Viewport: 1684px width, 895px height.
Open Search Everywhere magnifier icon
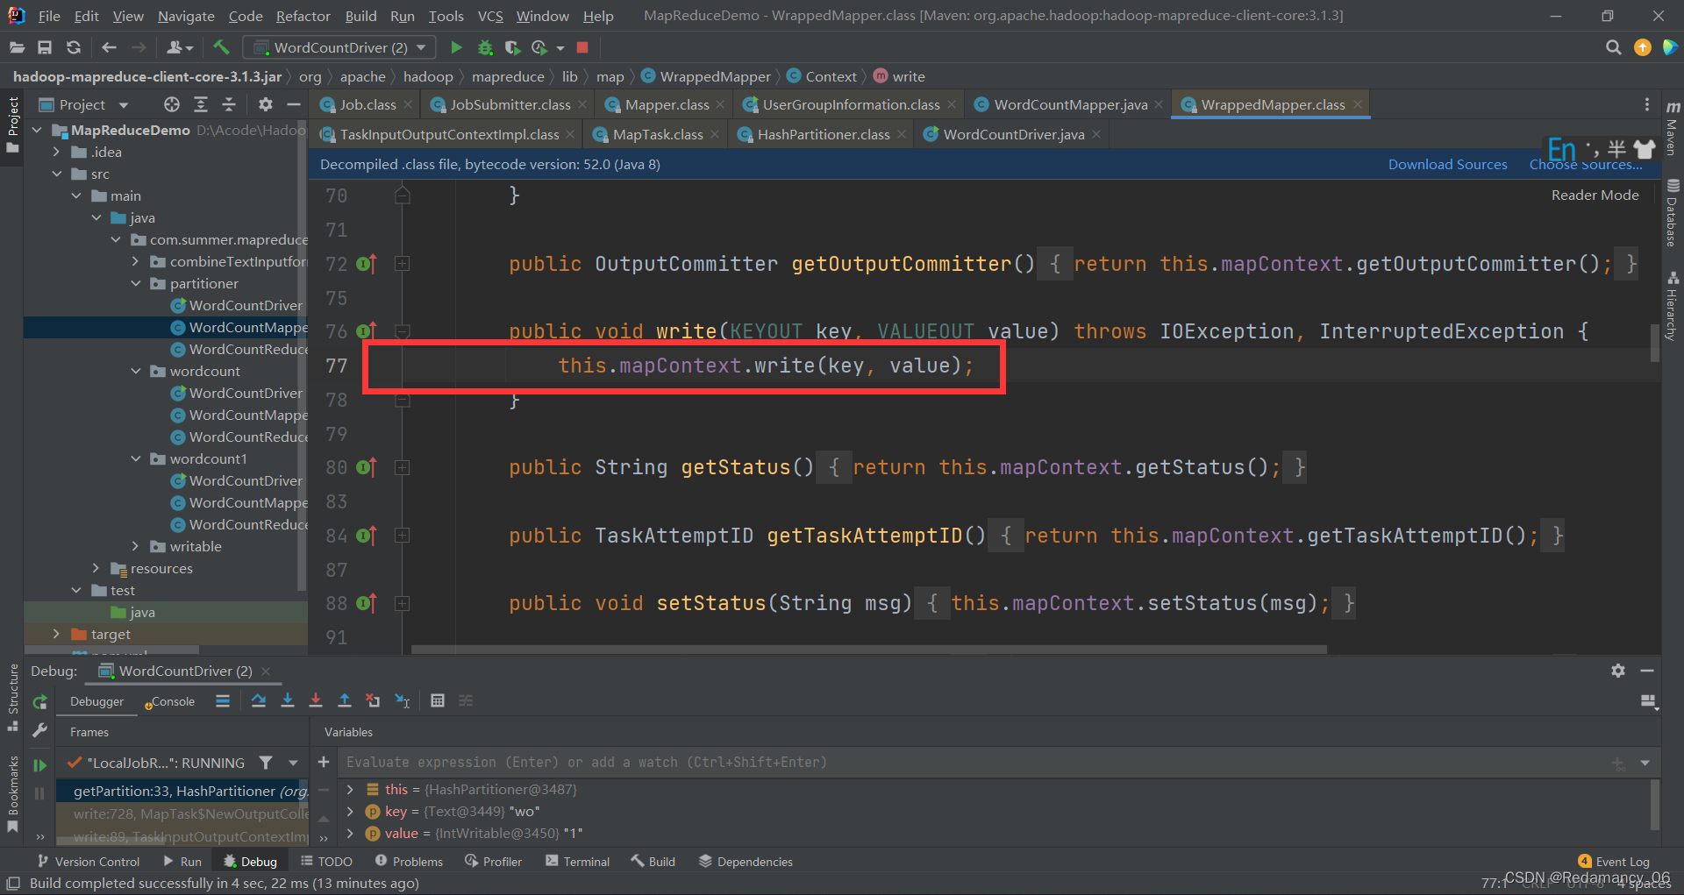(1613, 47)
